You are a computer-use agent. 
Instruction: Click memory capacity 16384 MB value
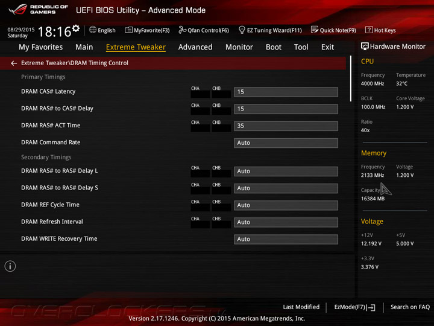click(373, 199)
